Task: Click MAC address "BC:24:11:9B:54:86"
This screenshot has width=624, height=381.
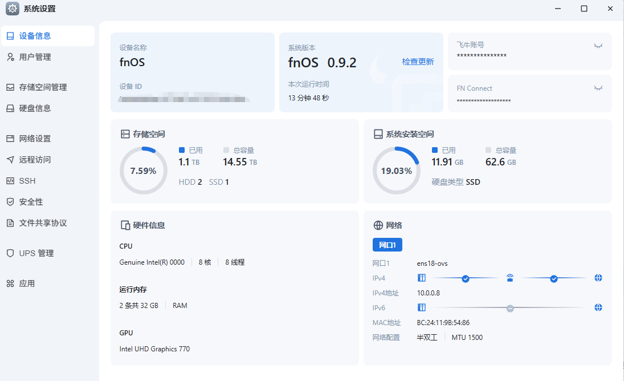Action: click(x=443, y=322)
